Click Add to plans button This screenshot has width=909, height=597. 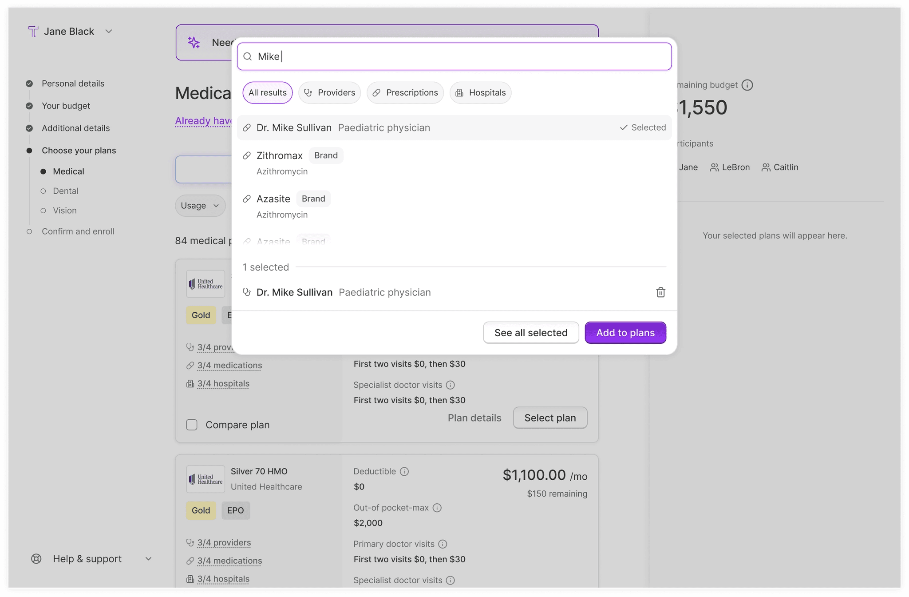pos(625,333)
